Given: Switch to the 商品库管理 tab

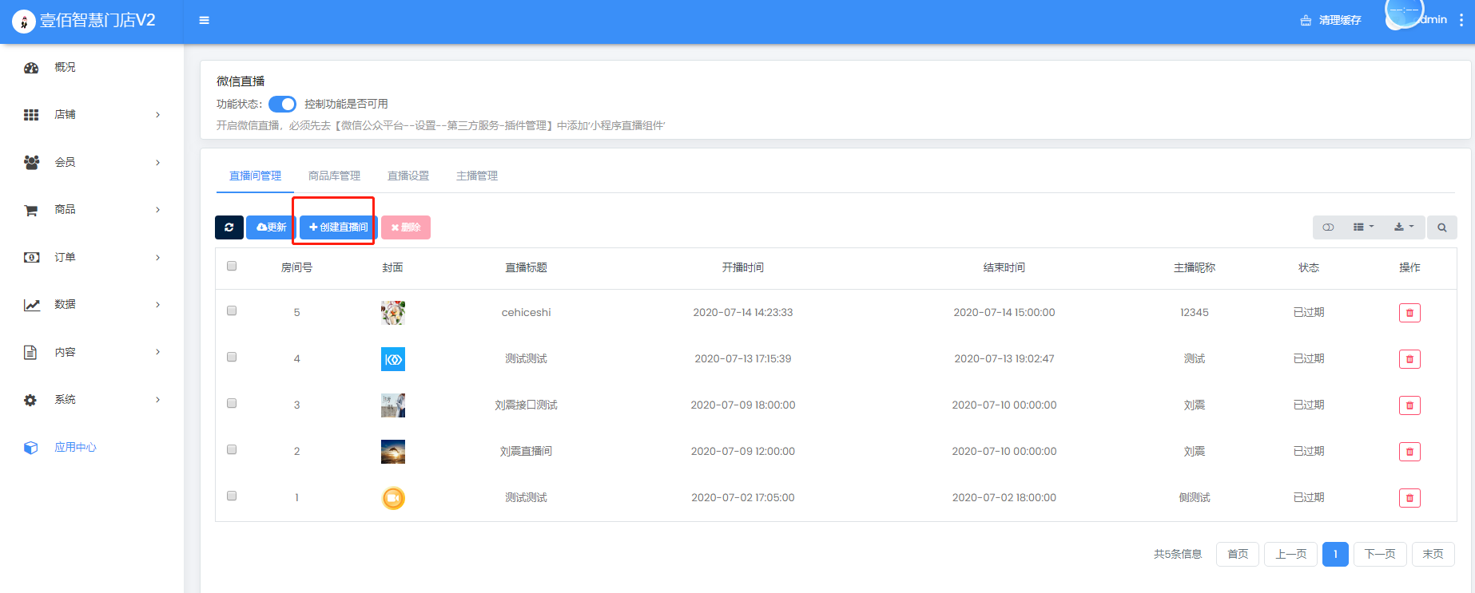Looking at the screenshot, I should coord(334,176).
